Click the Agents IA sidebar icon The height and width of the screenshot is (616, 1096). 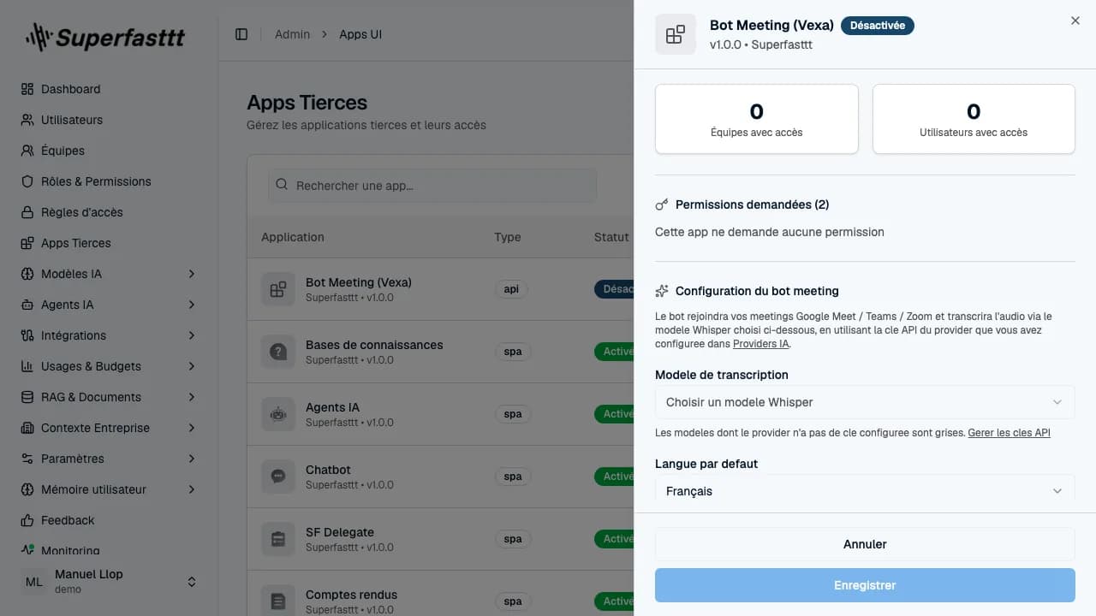pyautogui.click(x=27, y=305)
